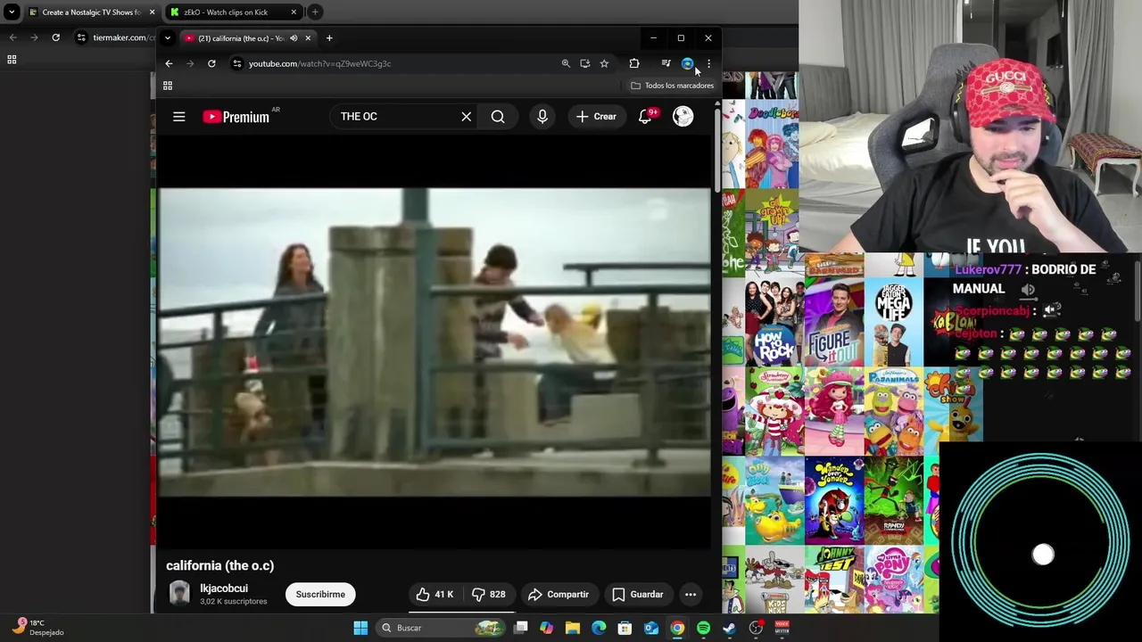Screen dimensions: 1142x642
Task: Click the Buscar taskbar search box
Action: click(x=441, y=628)
